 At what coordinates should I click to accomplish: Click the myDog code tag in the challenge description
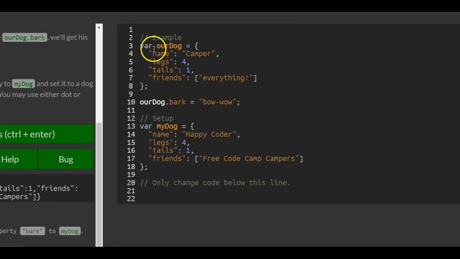coord(23,84)
